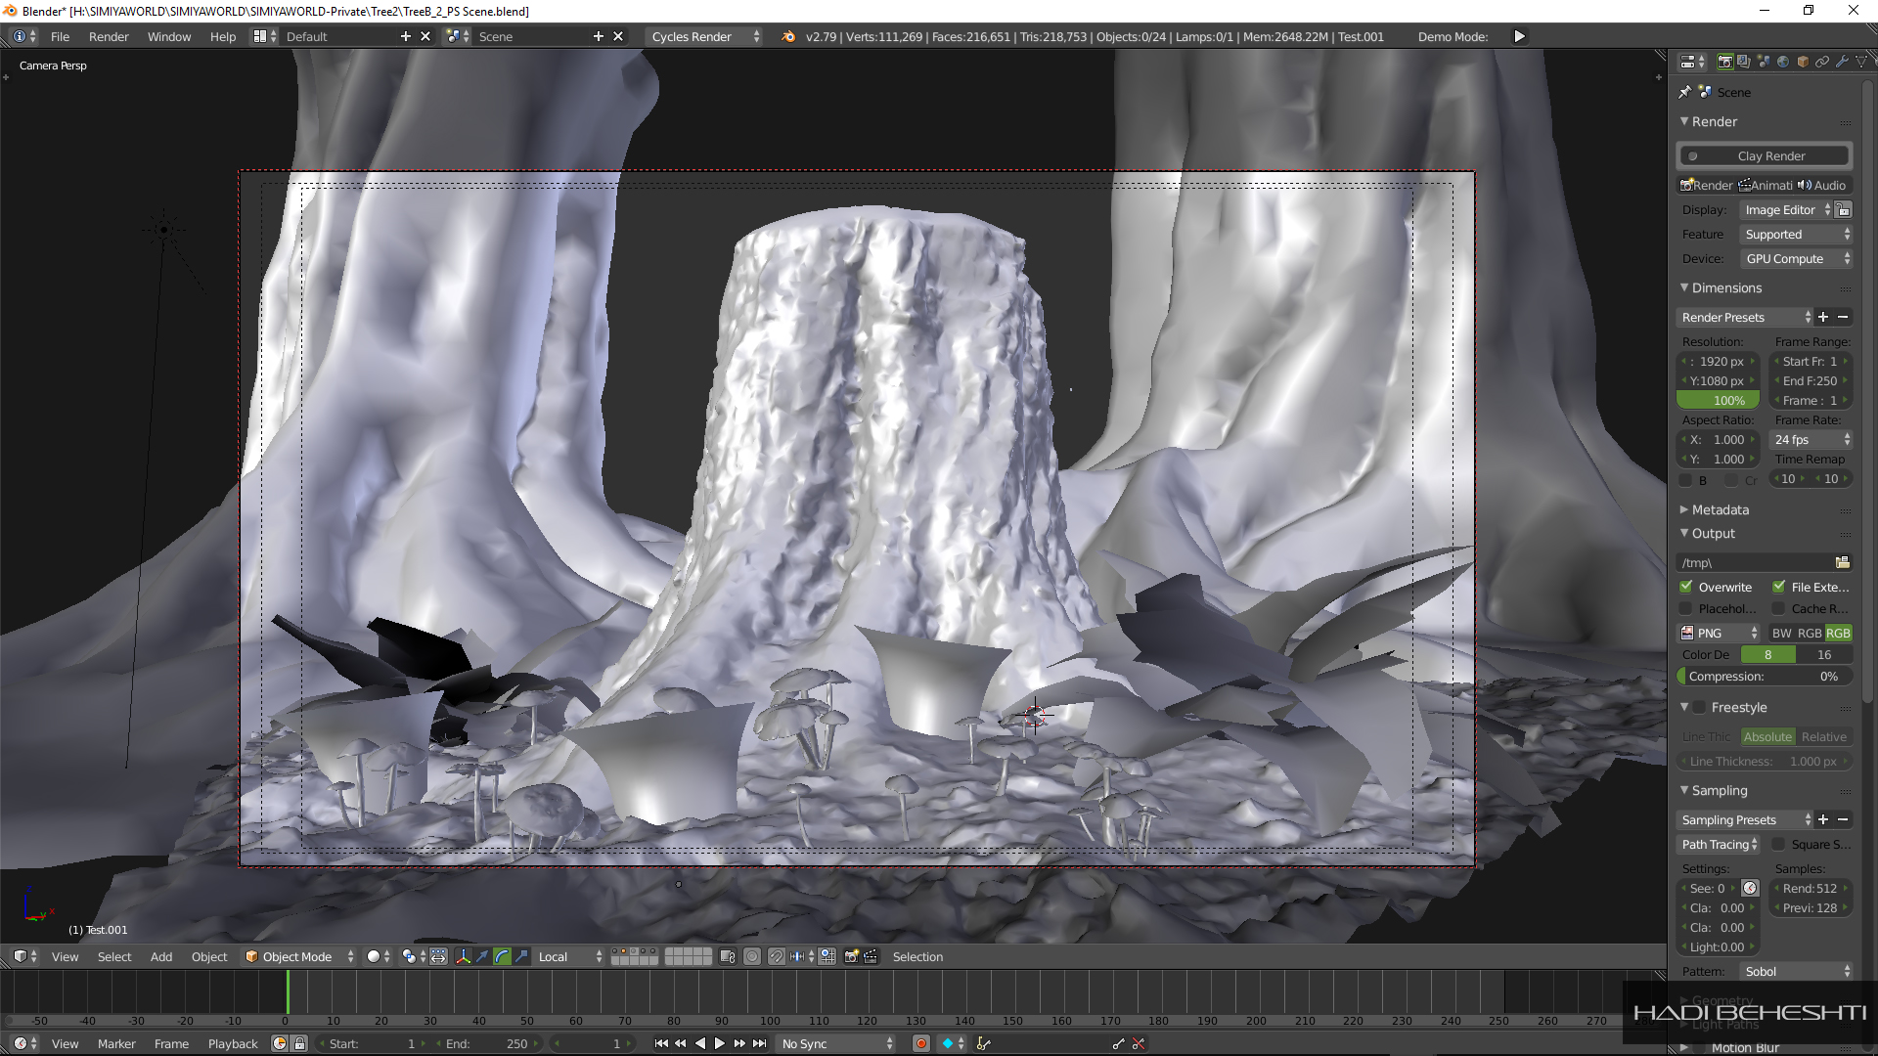This screenshot has width=1878, height=1056.
Task: Pin the Scene properties with pushpin icon
Action: tap(1684, 92)
